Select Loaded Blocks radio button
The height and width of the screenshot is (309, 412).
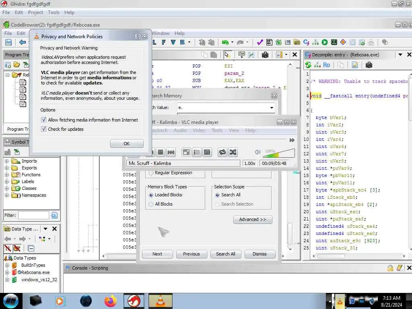click(x=151, y=195)
